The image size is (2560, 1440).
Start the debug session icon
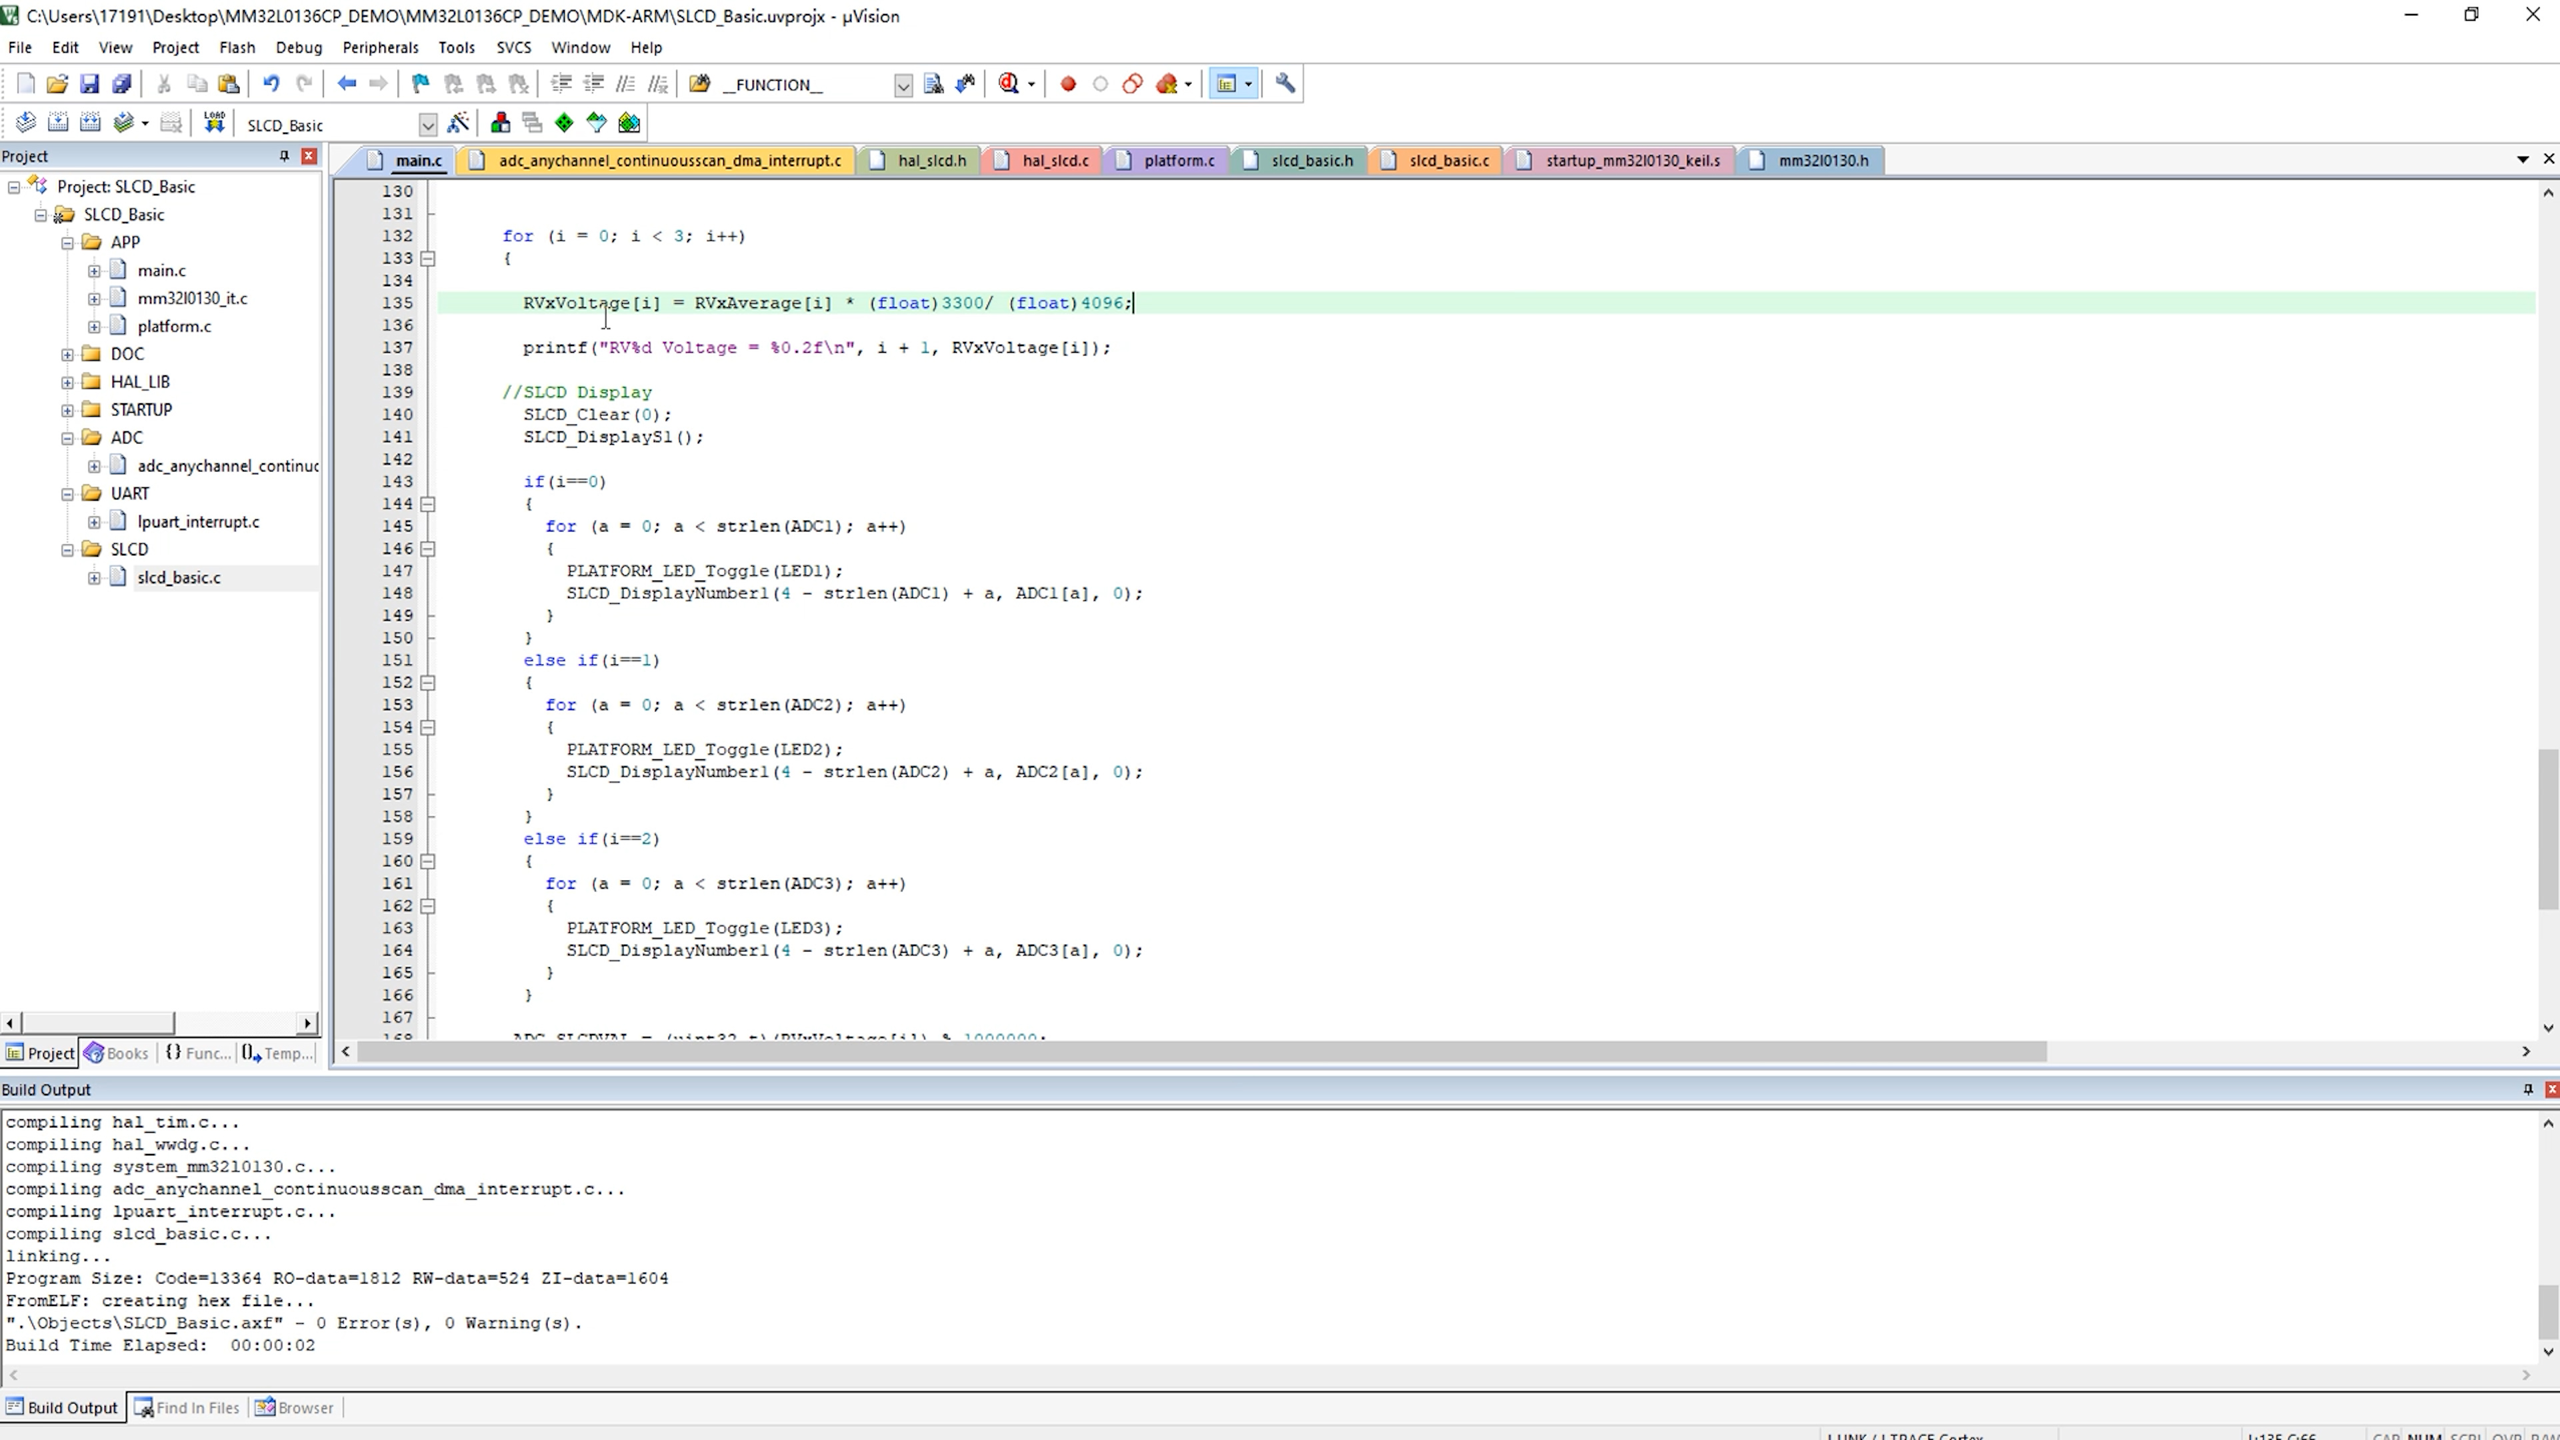[1008, 85]
